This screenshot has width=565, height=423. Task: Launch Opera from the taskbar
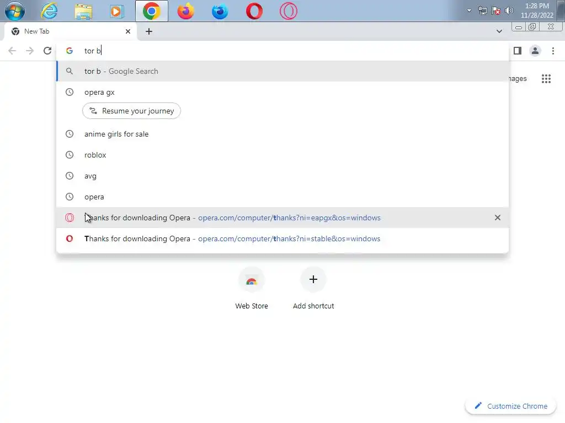[254, 11]
